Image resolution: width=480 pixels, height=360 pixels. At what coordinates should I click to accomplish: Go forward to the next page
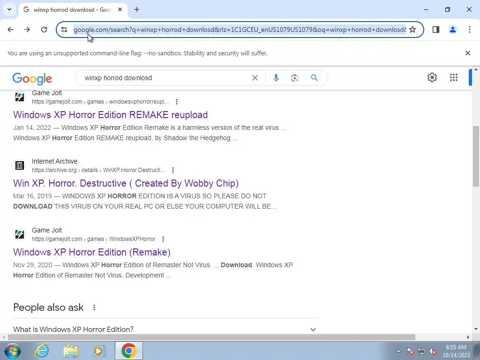[x=27, y=30]
